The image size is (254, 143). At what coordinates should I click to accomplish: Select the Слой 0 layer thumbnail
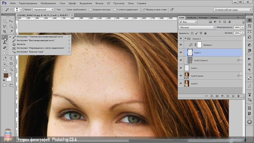point(187,83)
